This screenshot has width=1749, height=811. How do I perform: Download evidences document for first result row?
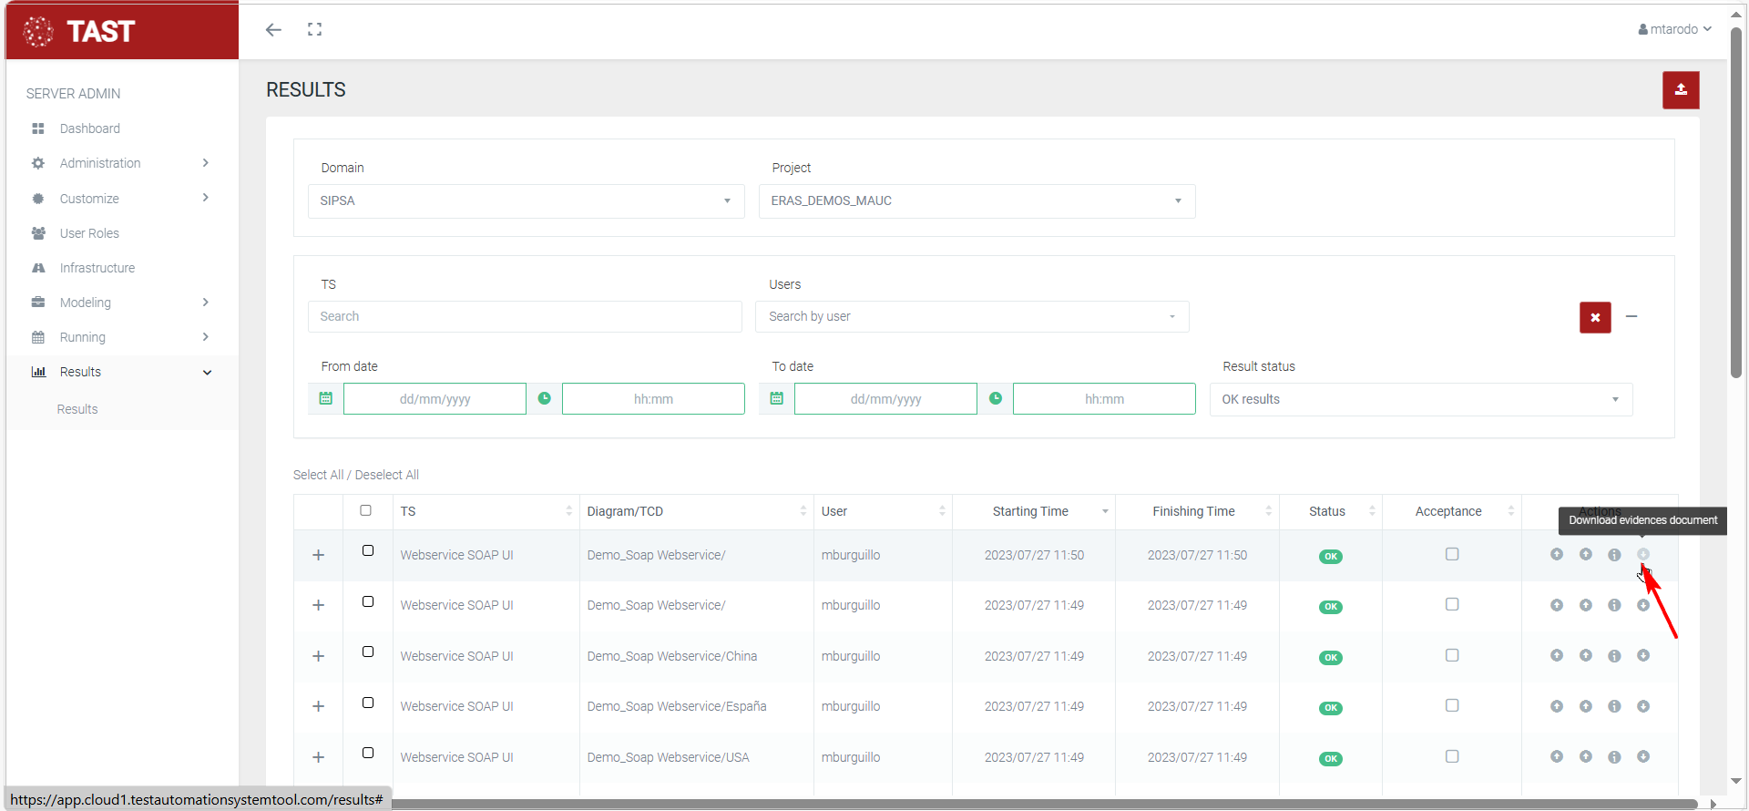(x=1642, y=555)
